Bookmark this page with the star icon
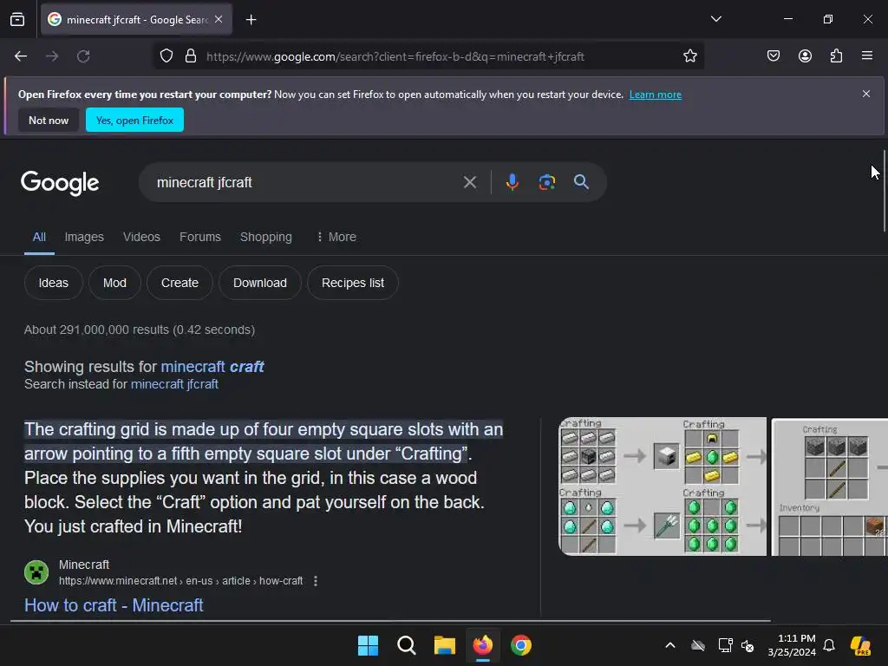This screenshot has height=666, width=888. pos(689,56)
